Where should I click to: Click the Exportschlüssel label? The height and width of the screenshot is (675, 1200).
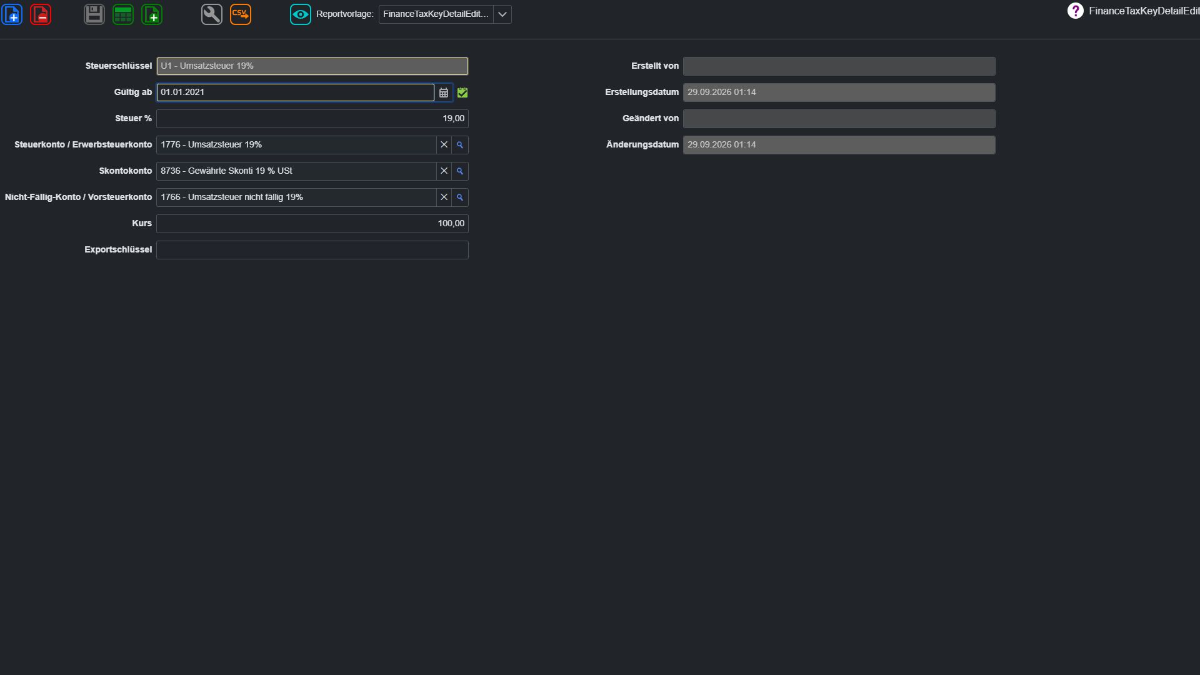coord(118,250)
